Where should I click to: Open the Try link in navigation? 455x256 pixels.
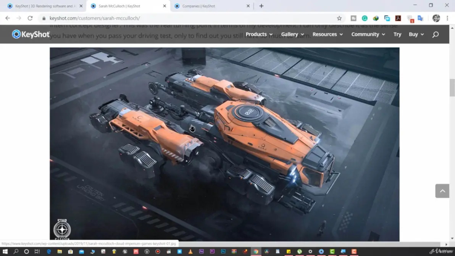(x=397, y=34)
